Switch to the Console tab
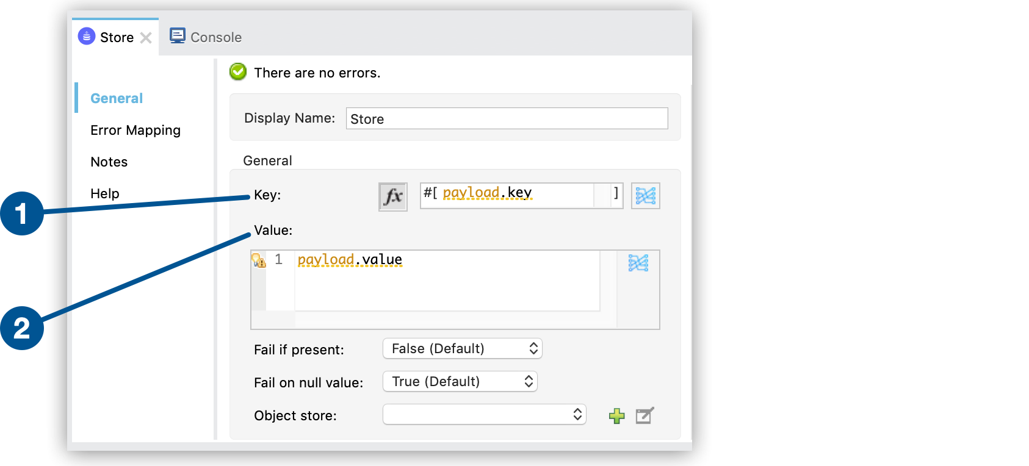Screen dimensions: 1029x466 click(x=206, y=37)
